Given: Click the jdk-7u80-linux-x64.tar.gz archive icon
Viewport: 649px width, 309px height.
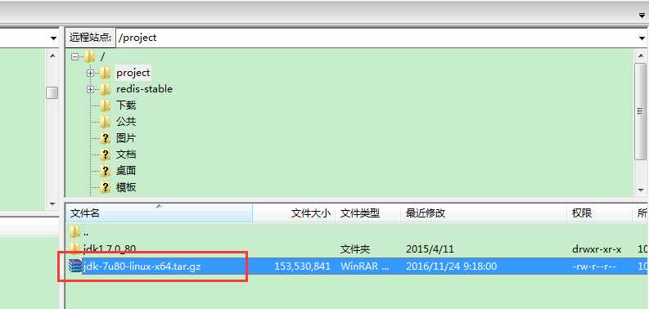Looking at the screenshot, I should (x=75, y=266).
